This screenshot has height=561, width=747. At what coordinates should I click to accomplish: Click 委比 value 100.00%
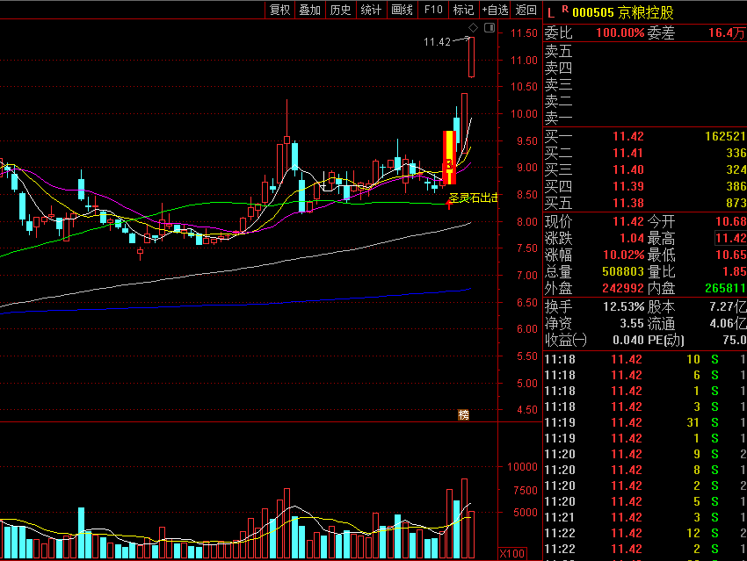[x=620, y=32]
